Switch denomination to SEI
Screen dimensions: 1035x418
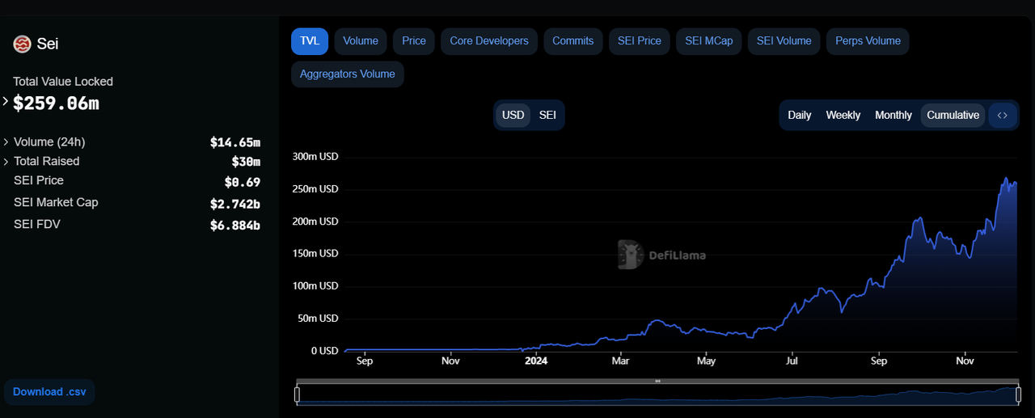pyautogui.click(x=547, y=115)
